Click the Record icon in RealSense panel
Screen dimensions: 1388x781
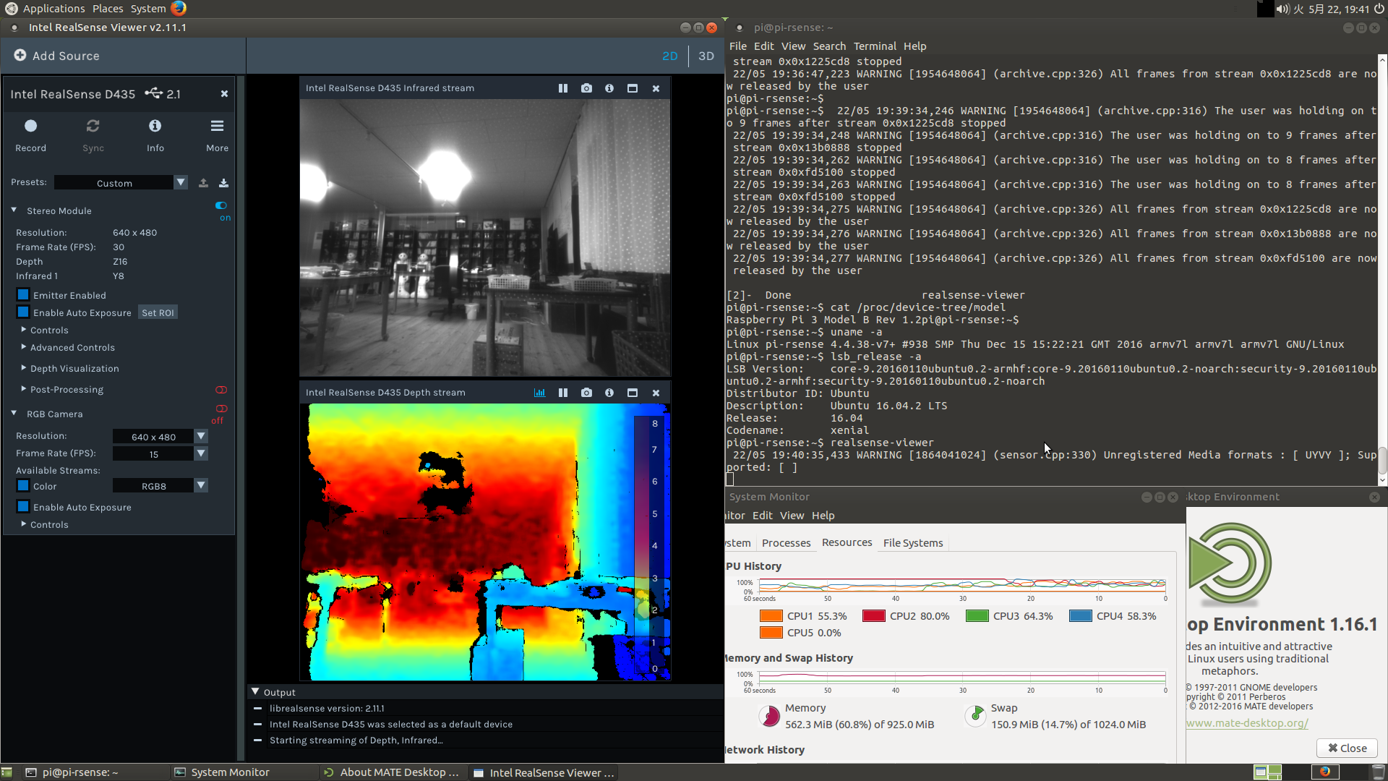coord(30,126)
